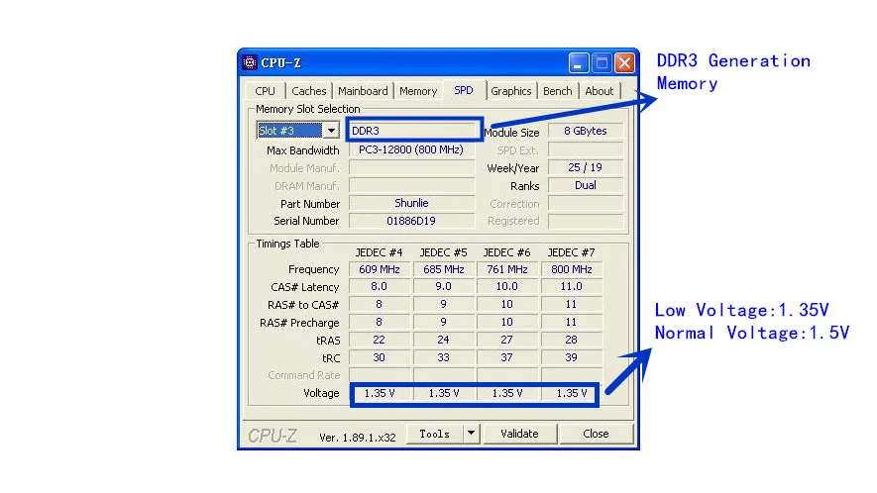The image size is (877, 493).
Task: Select the Memory tab
Action: (x=418, y=91)
